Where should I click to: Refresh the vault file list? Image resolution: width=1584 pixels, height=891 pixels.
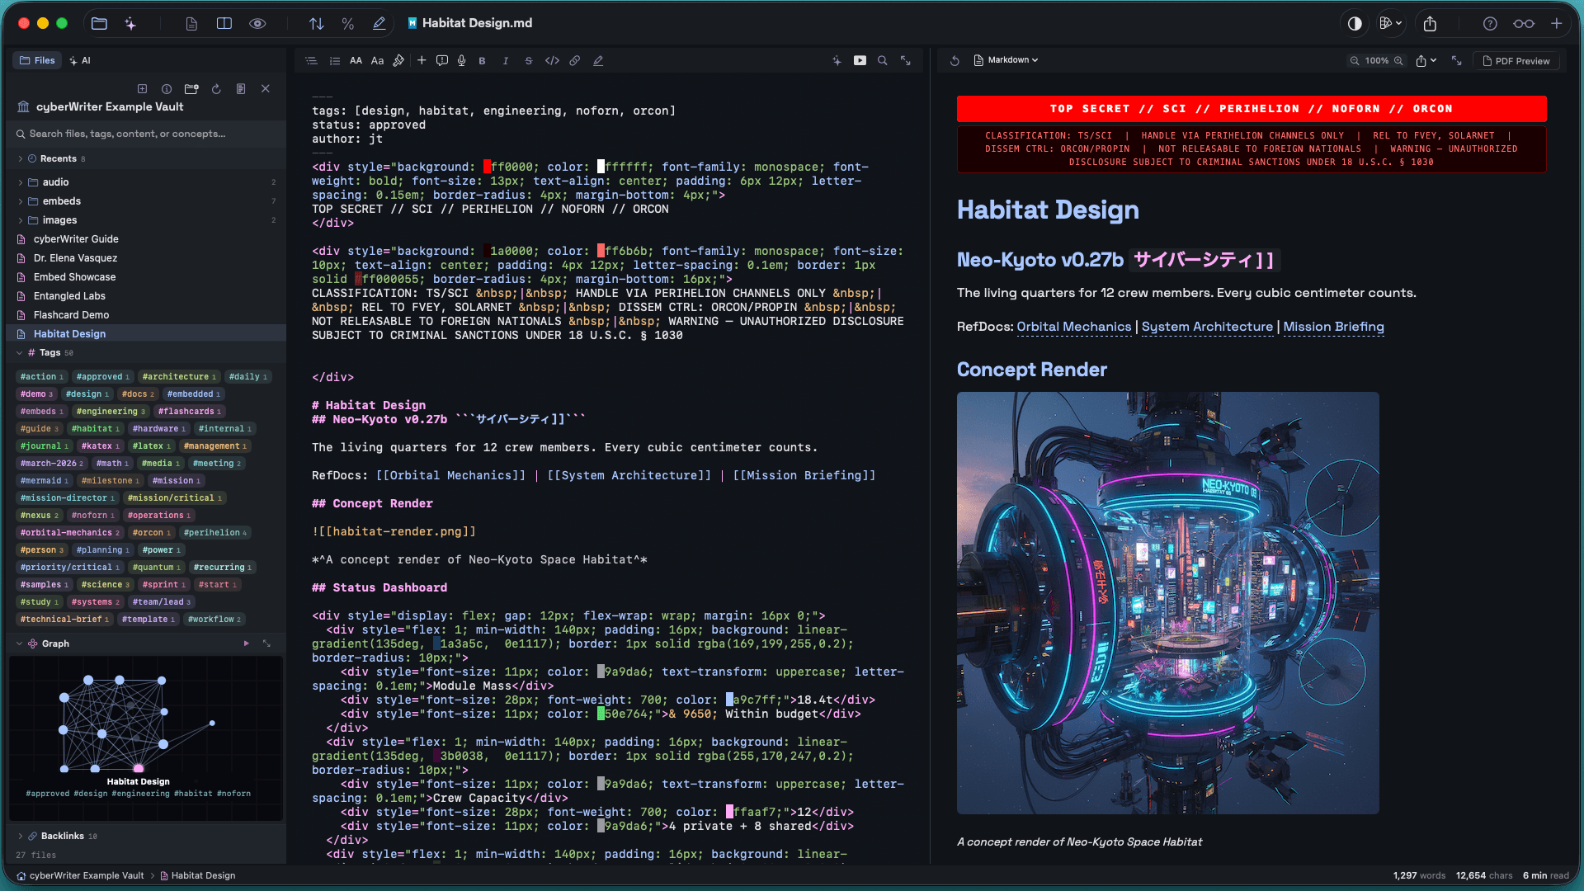pyautogui.click(x=216, y=89)
